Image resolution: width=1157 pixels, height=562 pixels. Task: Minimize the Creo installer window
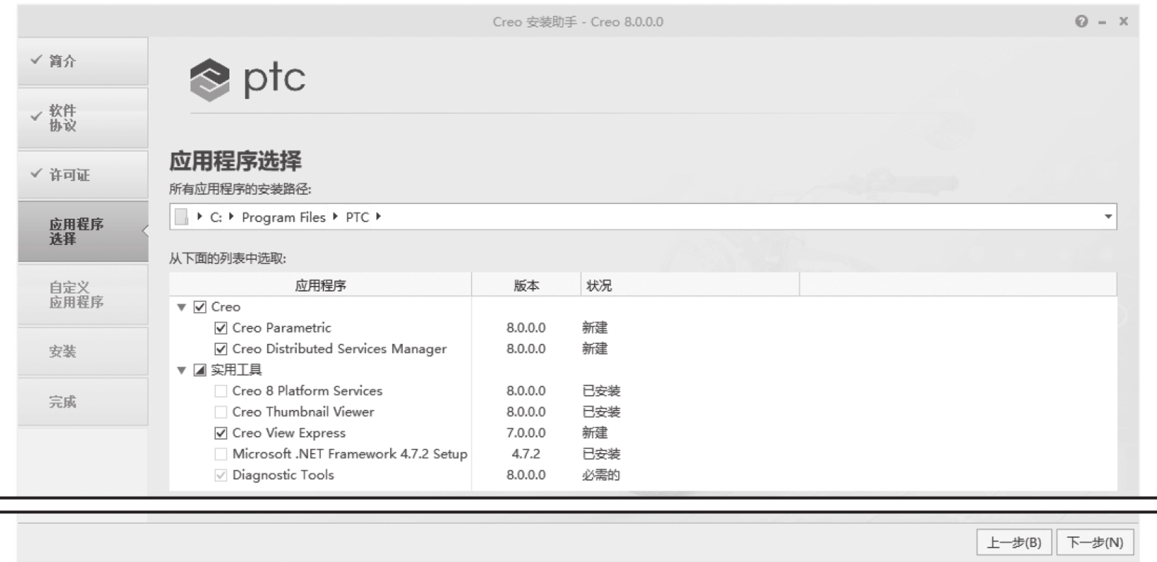pos(1102,22)
